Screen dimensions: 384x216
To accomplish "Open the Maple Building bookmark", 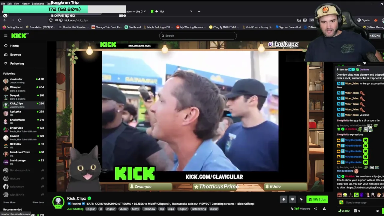I will [158, 27].
